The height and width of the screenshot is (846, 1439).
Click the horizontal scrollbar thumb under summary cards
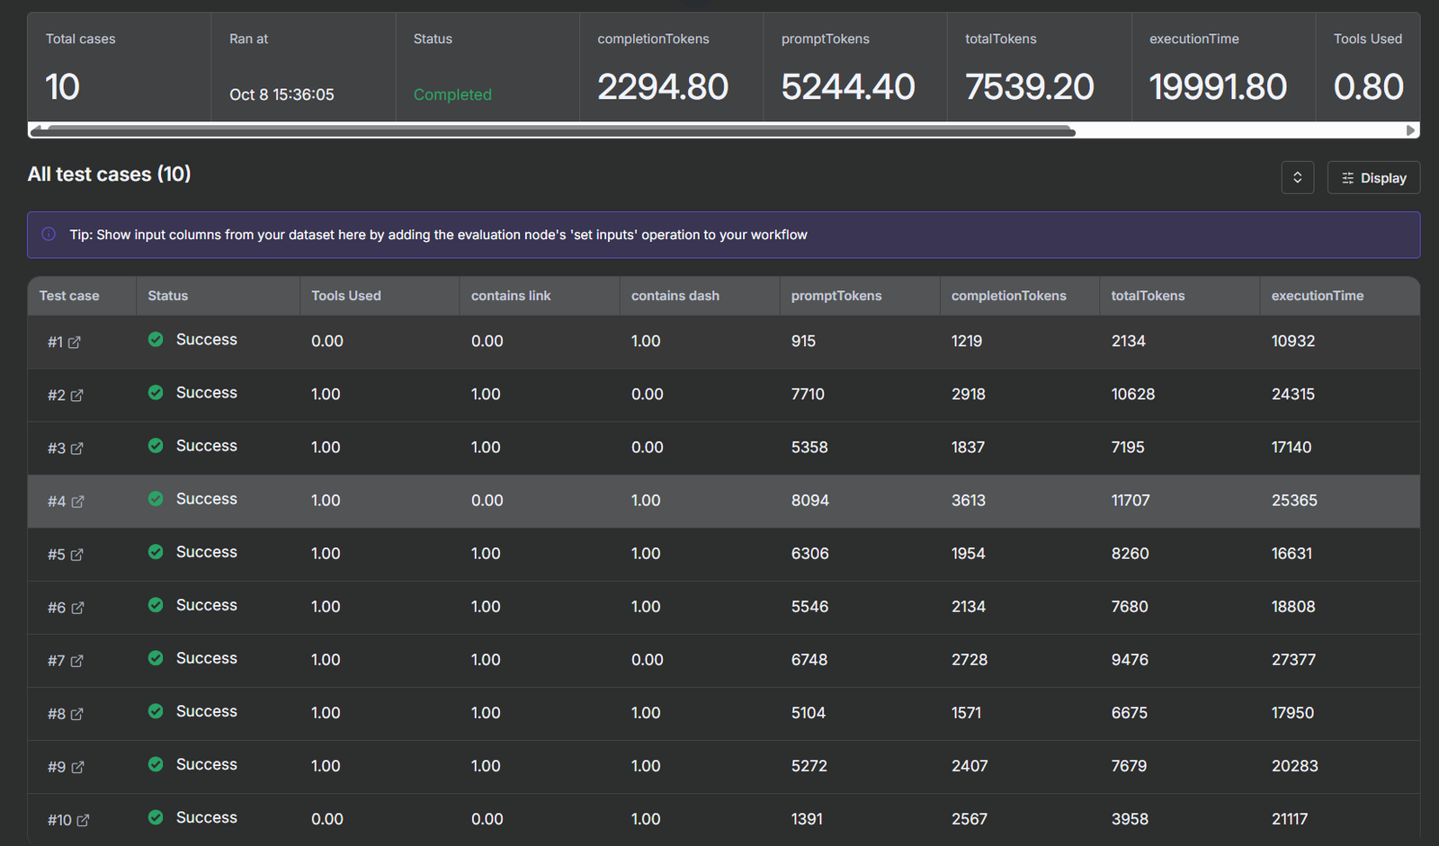pos(558,131)
